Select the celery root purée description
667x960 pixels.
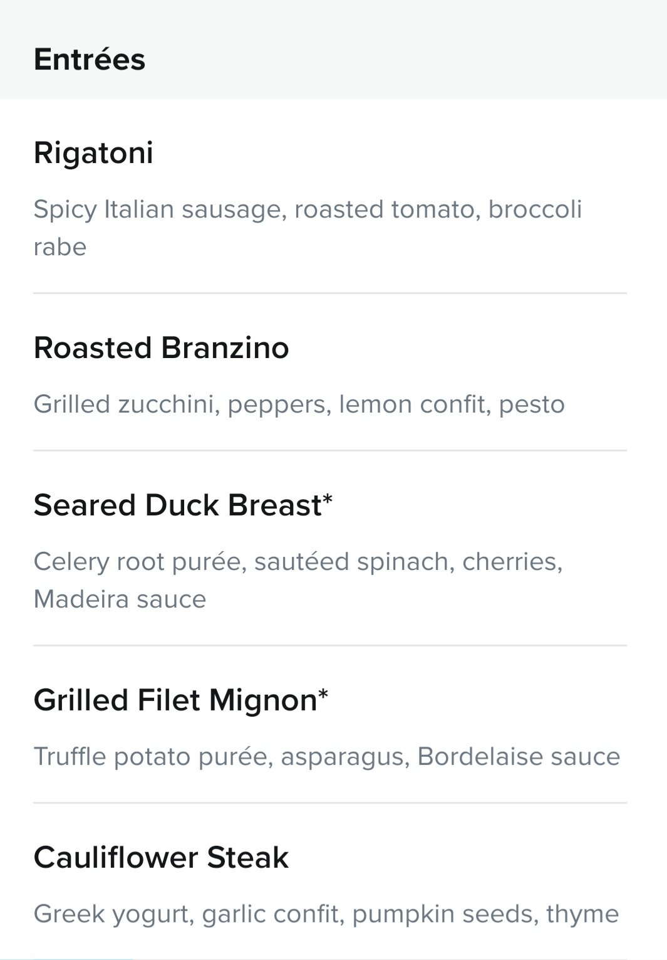click(x=299, y=580)
